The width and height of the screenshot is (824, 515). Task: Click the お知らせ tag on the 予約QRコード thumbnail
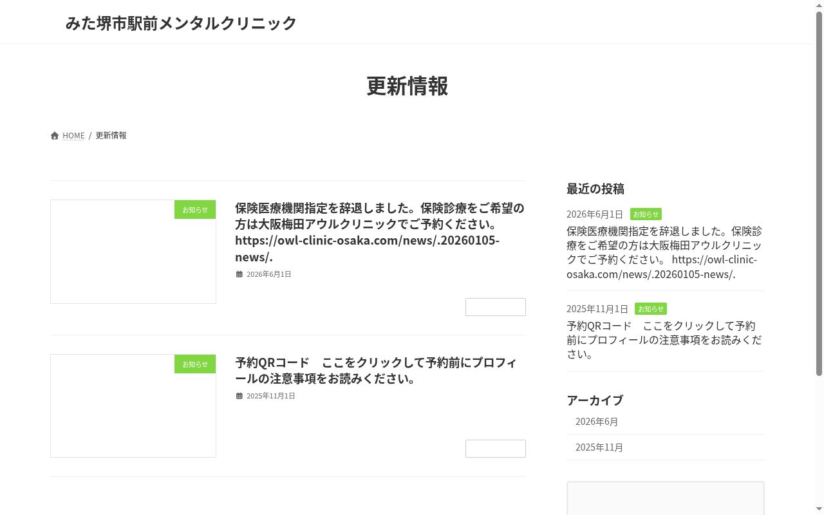[x=195, y=364]
